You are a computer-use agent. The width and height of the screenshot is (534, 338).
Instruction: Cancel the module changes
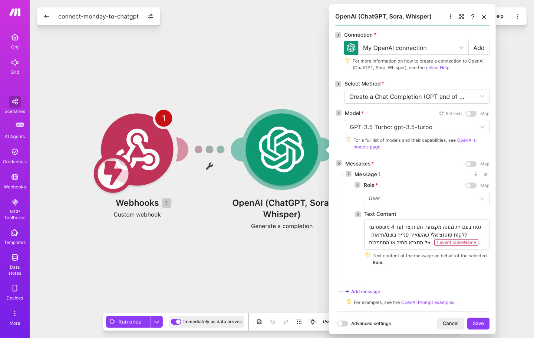point(451,324)
